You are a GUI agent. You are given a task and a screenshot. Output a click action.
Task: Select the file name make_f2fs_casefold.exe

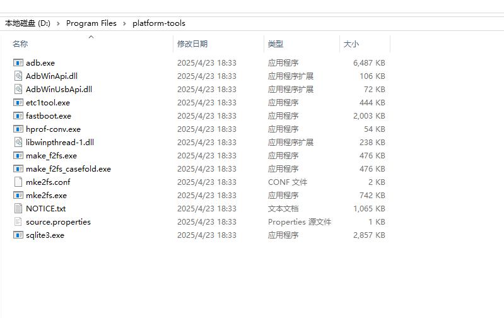coord(68,169)
